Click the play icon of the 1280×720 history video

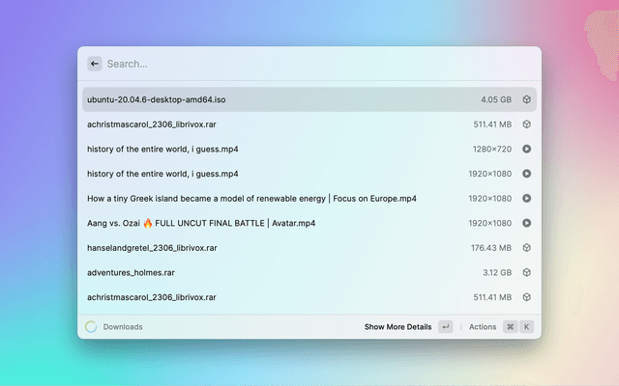click(526, 149)
